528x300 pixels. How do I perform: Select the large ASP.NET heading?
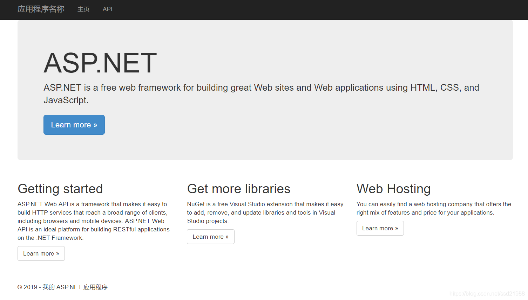point(100,63)
